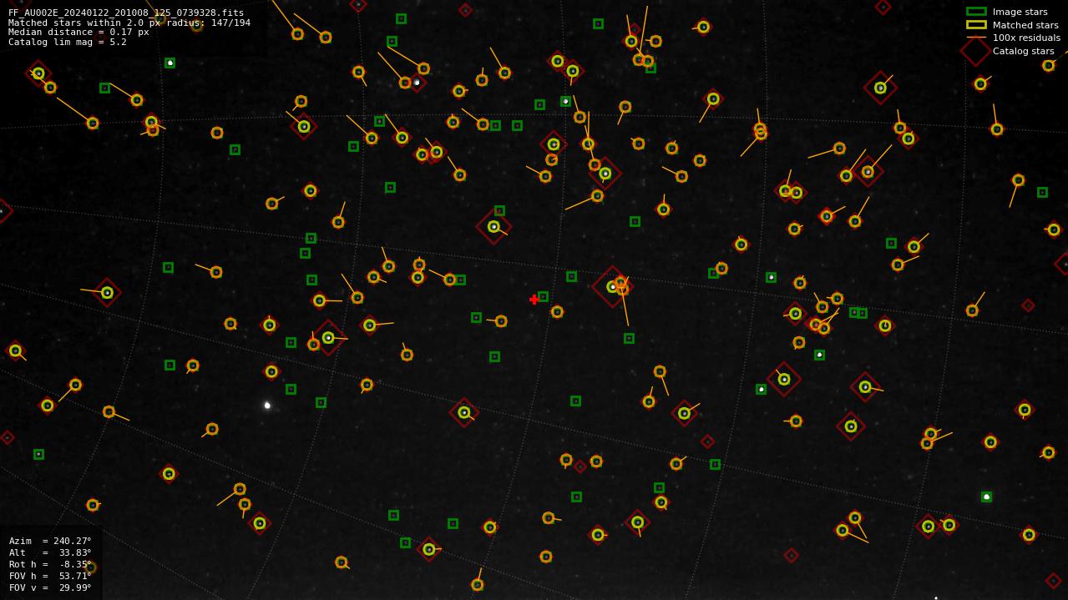Click the 'FOV v = 29.99°' value
This screenshot has width=1068, height=600.
click(50, 587)
